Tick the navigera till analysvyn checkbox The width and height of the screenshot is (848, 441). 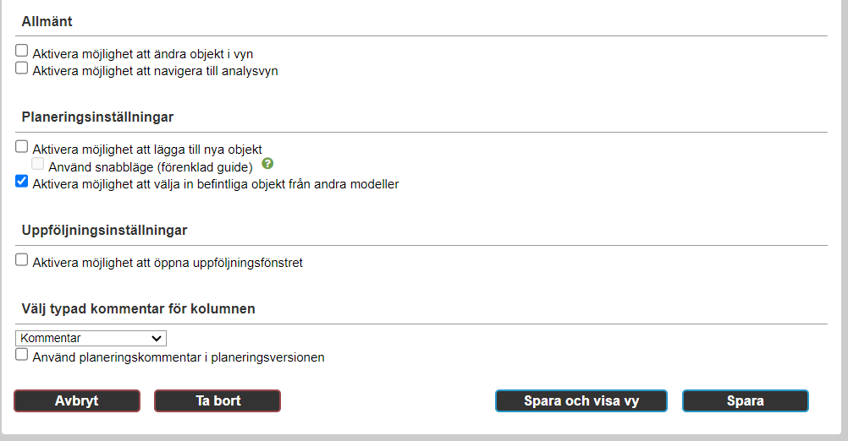click(x=22, y=68)
